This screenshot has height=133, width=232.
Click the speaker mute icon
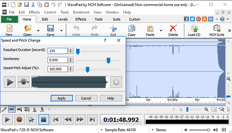pyautogui.click(x=186, y=130)
